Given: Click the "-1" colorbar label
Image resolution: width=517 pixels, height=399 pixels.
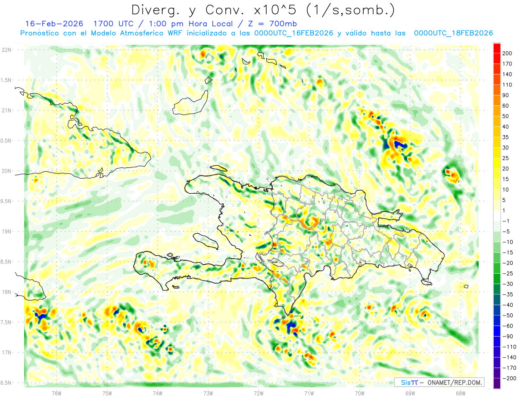Looking at the screenshot, I should (506, 221).
